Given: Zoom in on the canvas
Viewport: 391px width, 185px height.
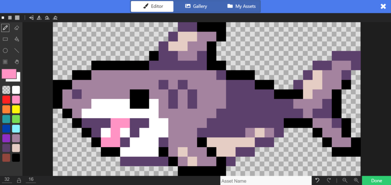Looking at the screenshot, I should (356, 180).
